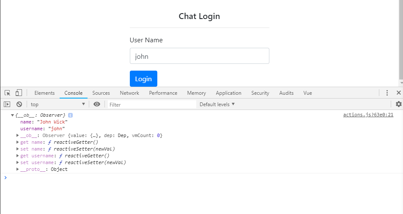
Task: Focus the User Name input field
Action: (x=200, y=56)
